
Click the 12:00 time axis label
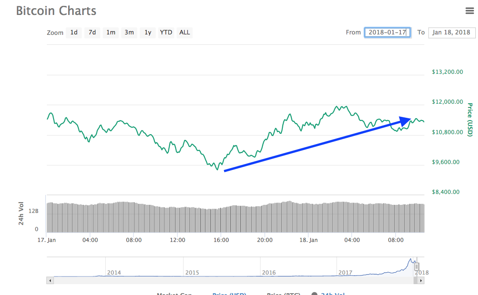point(177,240)
